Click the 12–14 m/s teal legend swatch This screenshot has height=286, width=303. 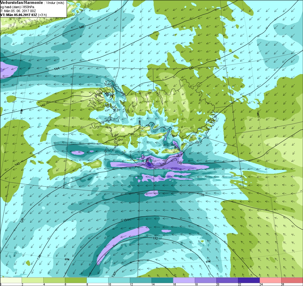tap(141, 280)
